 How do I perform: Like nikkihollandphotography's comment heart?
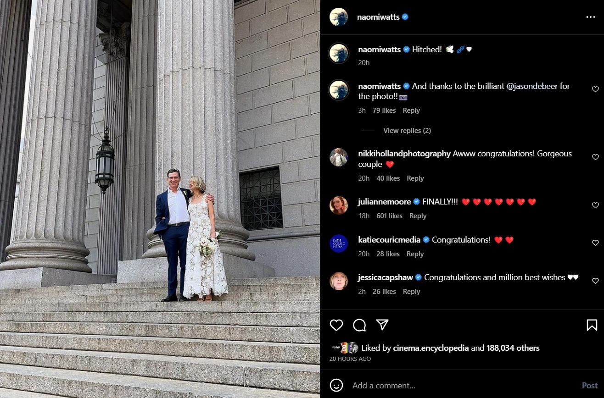pyautogui.click(x=595, y=157)
